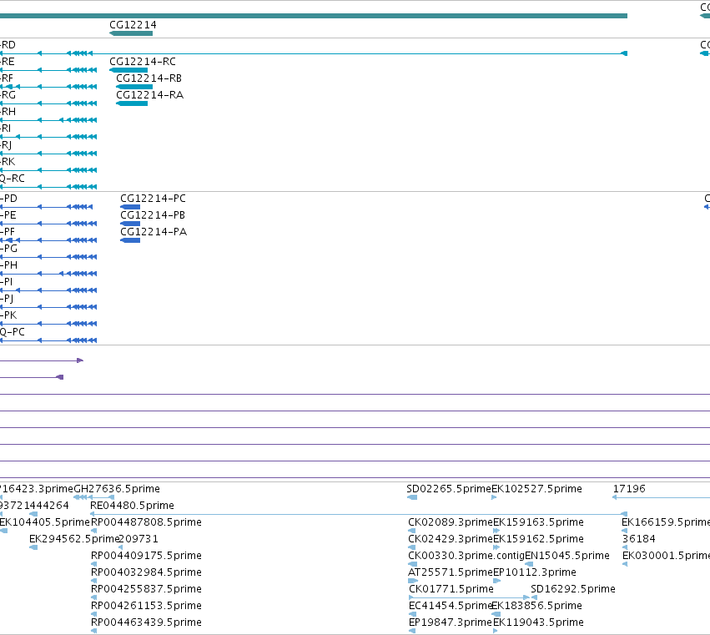Click the 209731 feature label
The height and width of the screenshot is (635, 710).
click(x=138, y=539)
